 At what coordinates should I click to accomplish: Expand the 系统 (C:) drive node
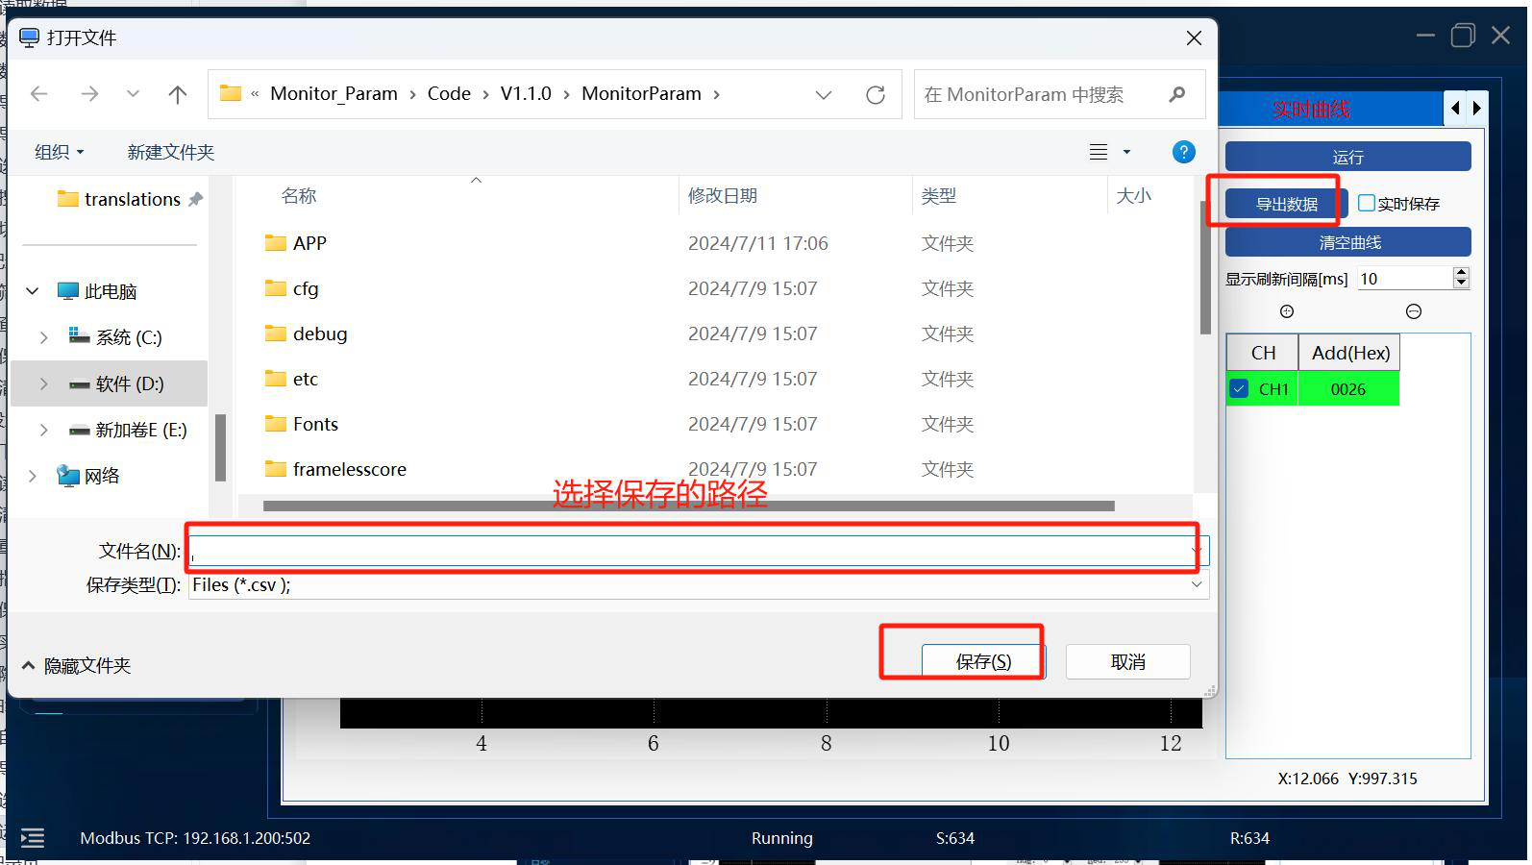point(43,337)
